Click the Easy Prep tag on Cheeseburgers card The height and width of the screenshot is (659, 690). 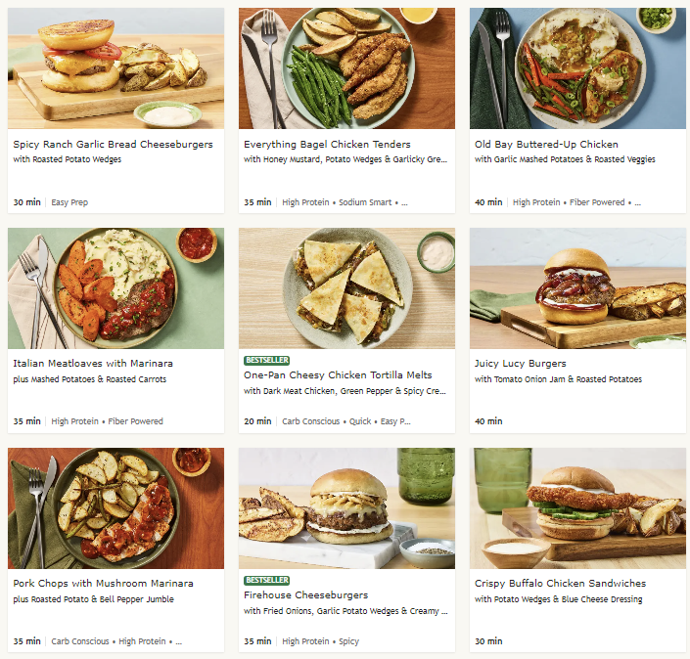tap(69, 202)
